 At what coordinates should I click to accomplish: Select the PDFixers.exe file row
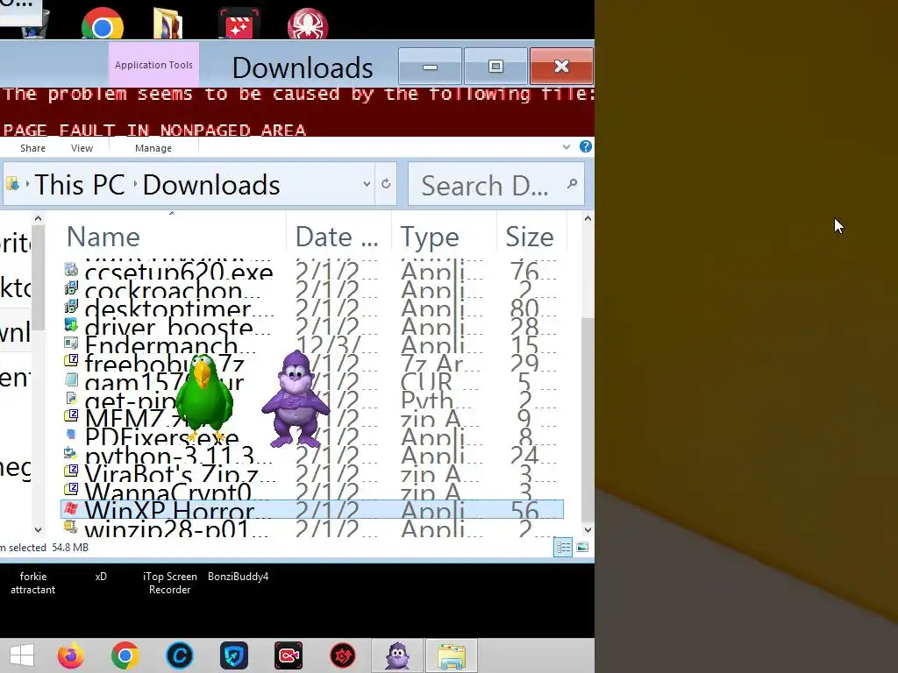[312, 436]
